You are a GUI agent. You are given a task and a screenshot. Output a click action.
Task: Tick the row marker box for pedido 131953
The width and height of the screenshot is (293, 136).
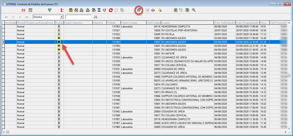coord(3,27)
